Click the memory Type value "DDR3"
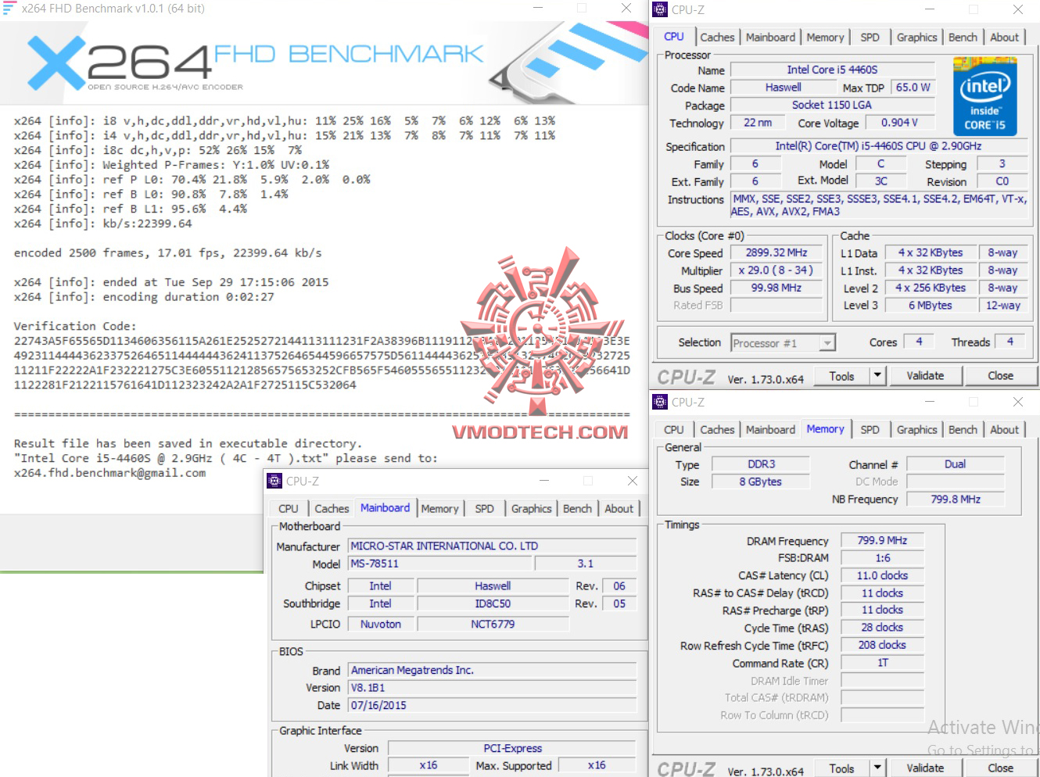The image size is (1040, 777). (761, 464)
